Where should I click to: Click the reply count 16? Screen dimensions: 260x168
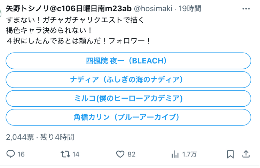(x=21, y=154)
